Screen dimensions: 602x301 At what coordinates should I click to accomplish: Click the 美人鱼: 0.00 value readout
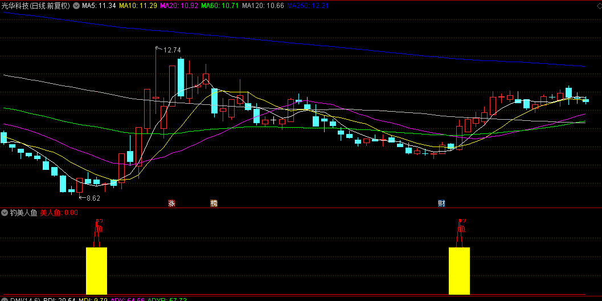pos(59,213)
